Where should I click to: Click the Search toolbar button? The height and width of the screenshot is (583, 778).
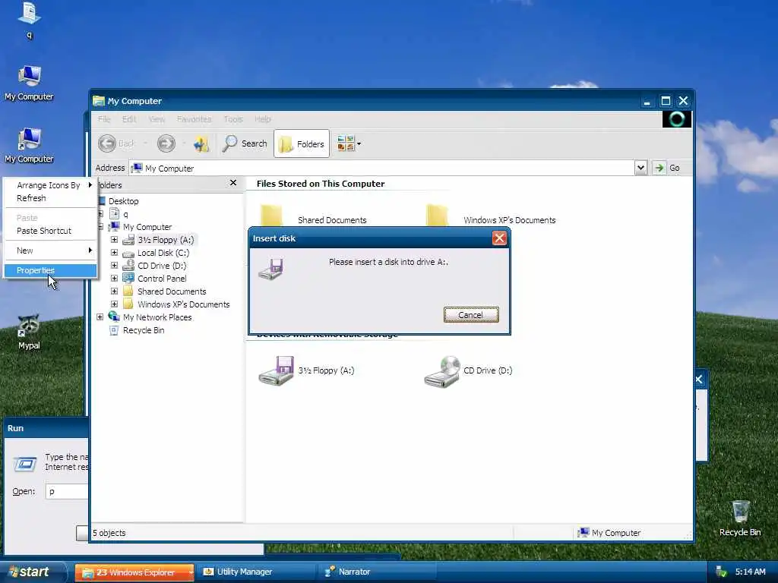(x=245, y=143)
